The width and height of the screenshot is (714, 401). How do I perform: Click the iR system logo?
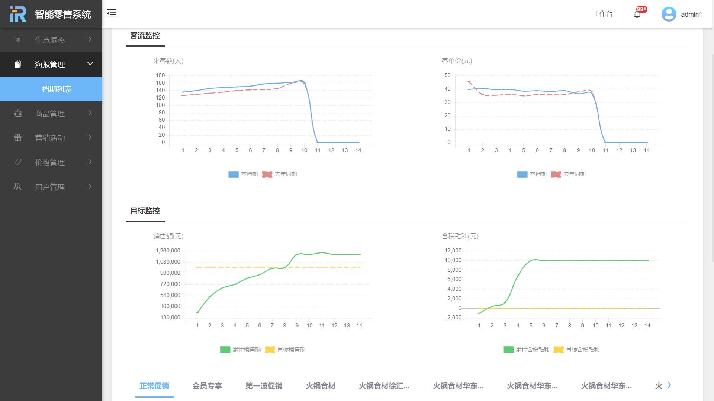[18, 14]
